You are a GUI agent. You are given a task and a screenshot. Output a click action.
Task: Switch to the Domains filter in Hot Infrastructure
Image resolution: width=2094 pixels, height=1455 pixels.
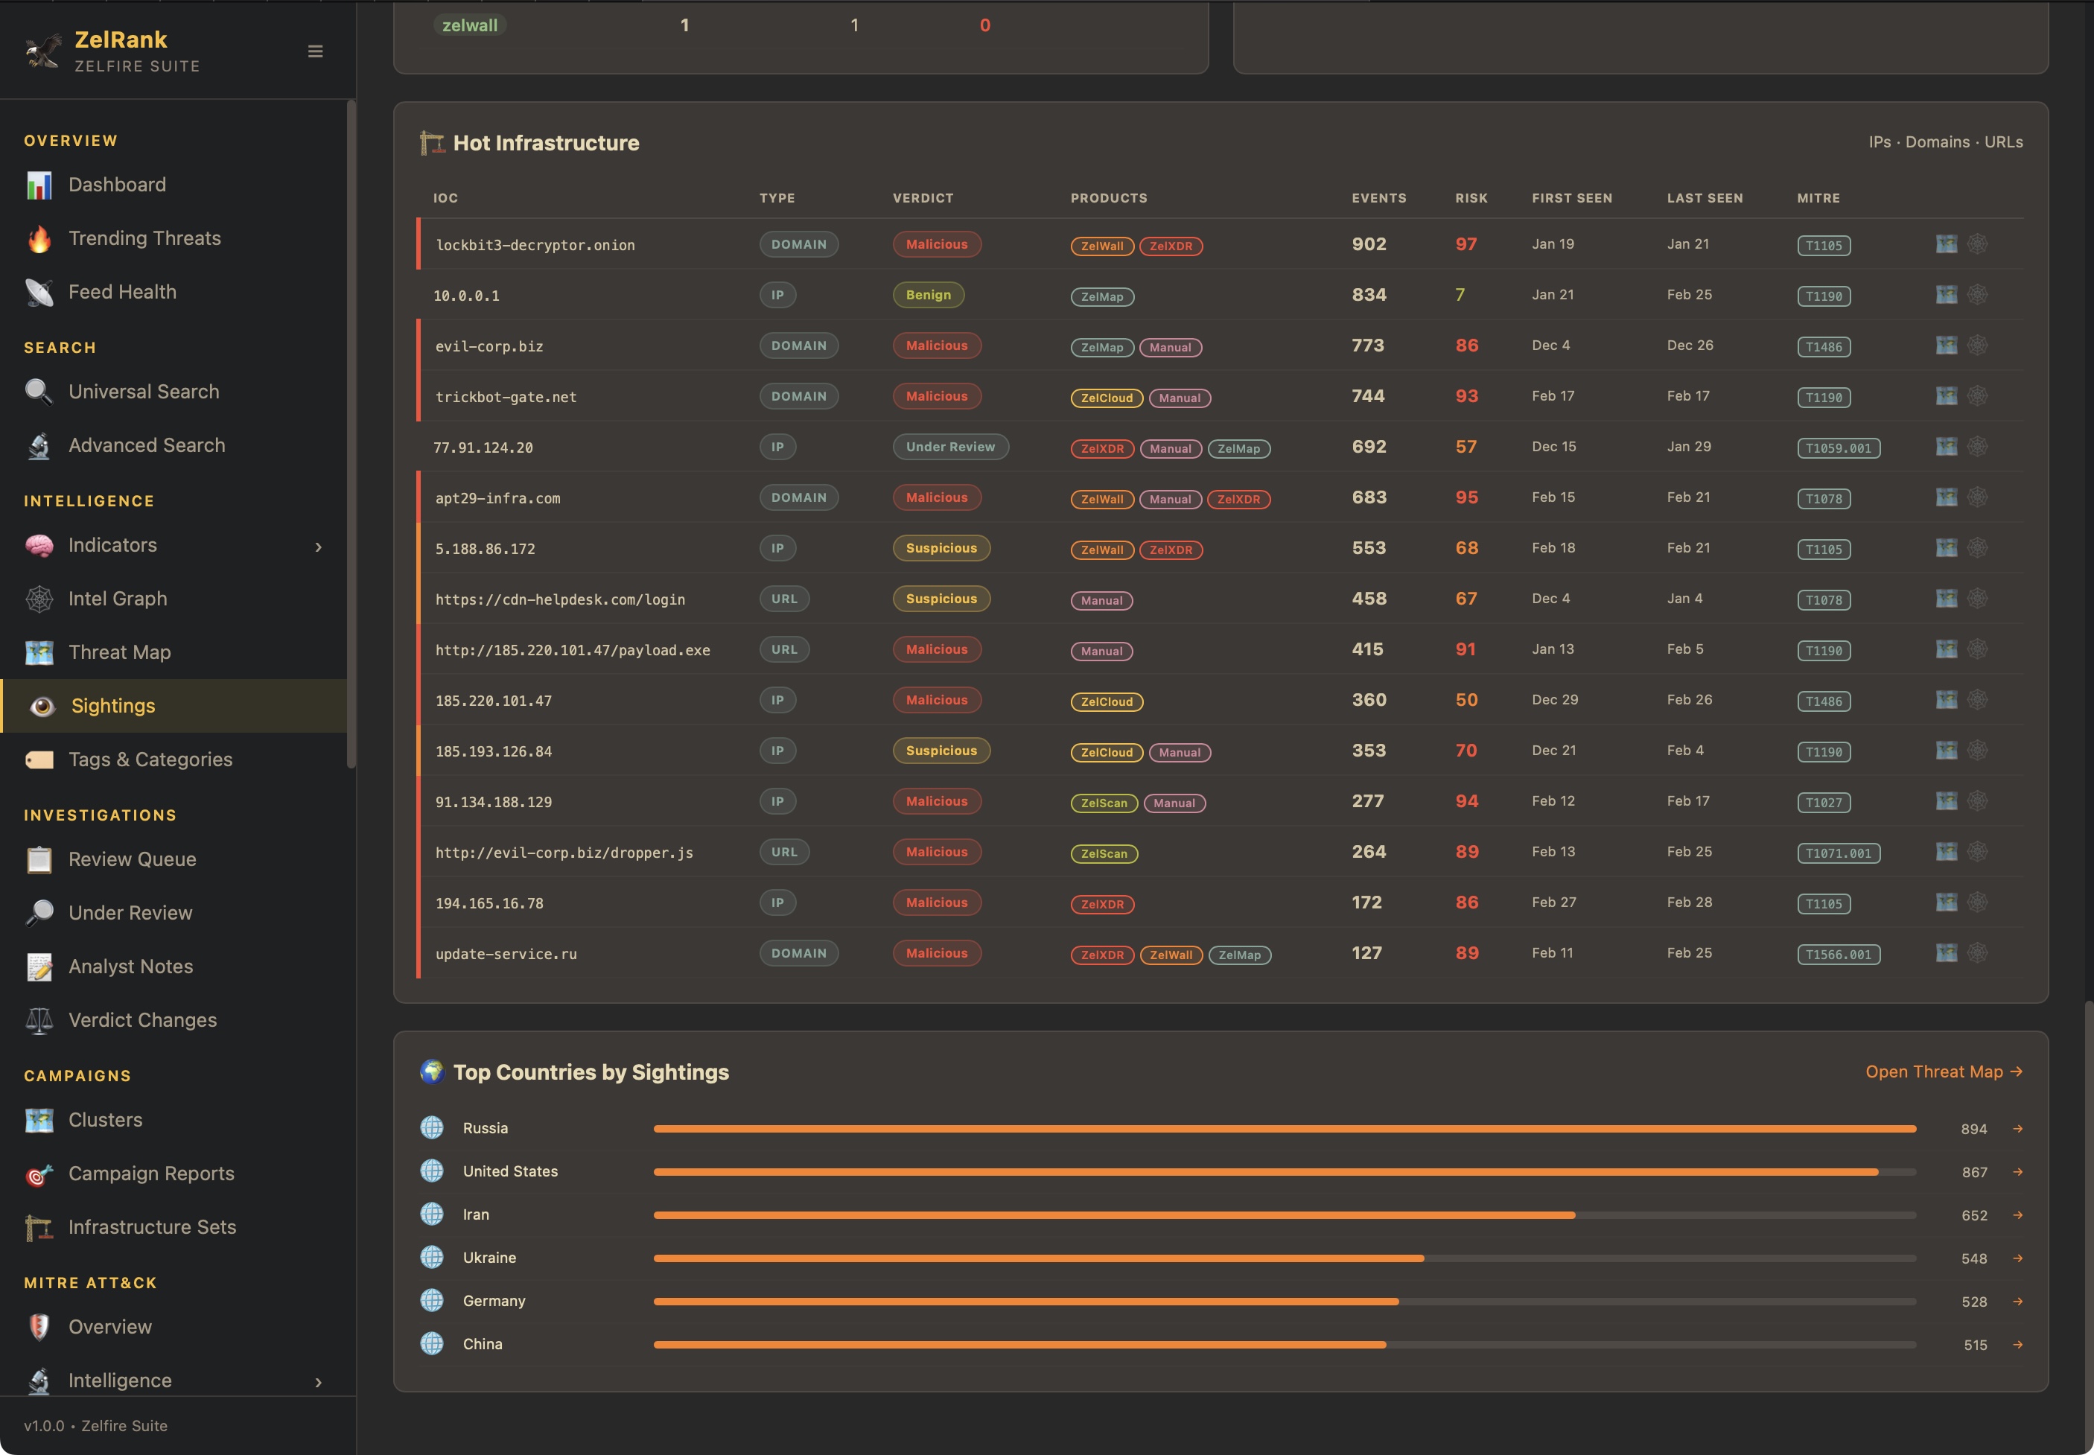point(1938,142)
